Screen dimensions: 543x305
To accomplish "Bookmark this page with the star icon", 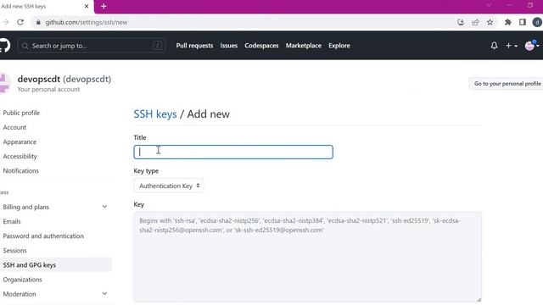I will coord(490,22).
